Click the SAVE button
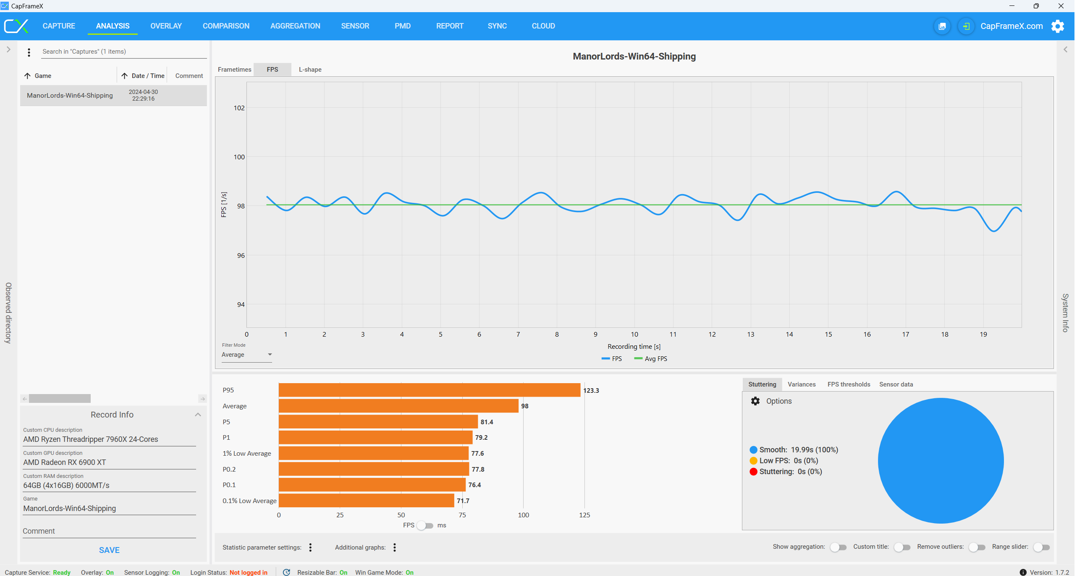1077x576 pixels. pos(110,551)
